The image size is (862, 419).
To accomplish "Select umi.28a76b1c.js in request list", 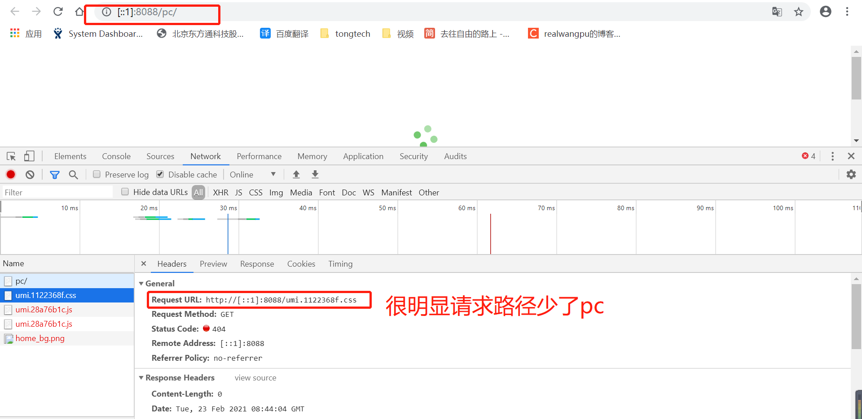I will coord(44,309).
